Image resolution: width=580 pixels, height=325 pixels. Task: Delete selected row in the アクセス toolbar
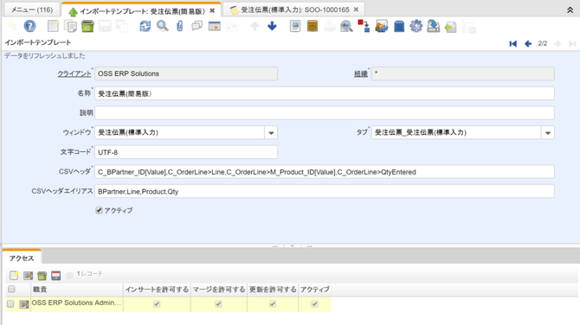[42, 275]
